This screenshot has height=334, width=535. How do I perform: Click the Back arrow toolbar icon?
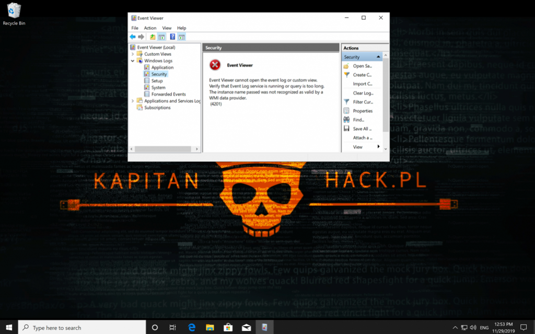132,37
